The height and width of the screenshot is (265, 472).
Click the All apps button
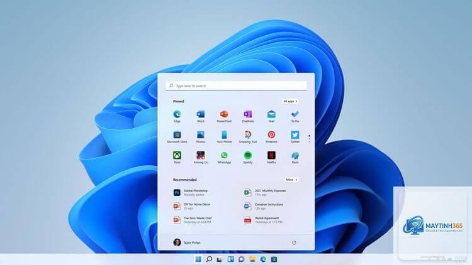290,101
